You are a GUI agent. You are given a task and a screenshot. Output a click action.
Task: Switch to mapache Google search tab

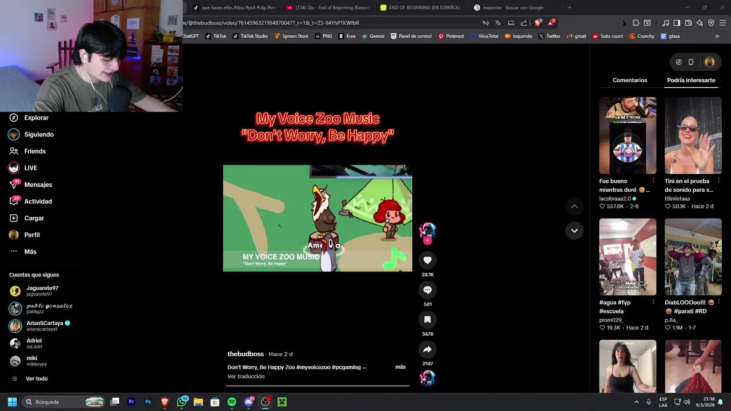click(513, 7)
